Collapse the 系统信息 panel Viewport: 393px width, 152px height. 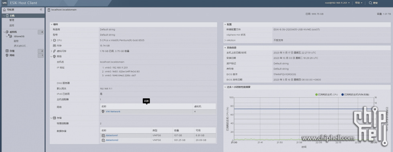(x=225, y=47)
